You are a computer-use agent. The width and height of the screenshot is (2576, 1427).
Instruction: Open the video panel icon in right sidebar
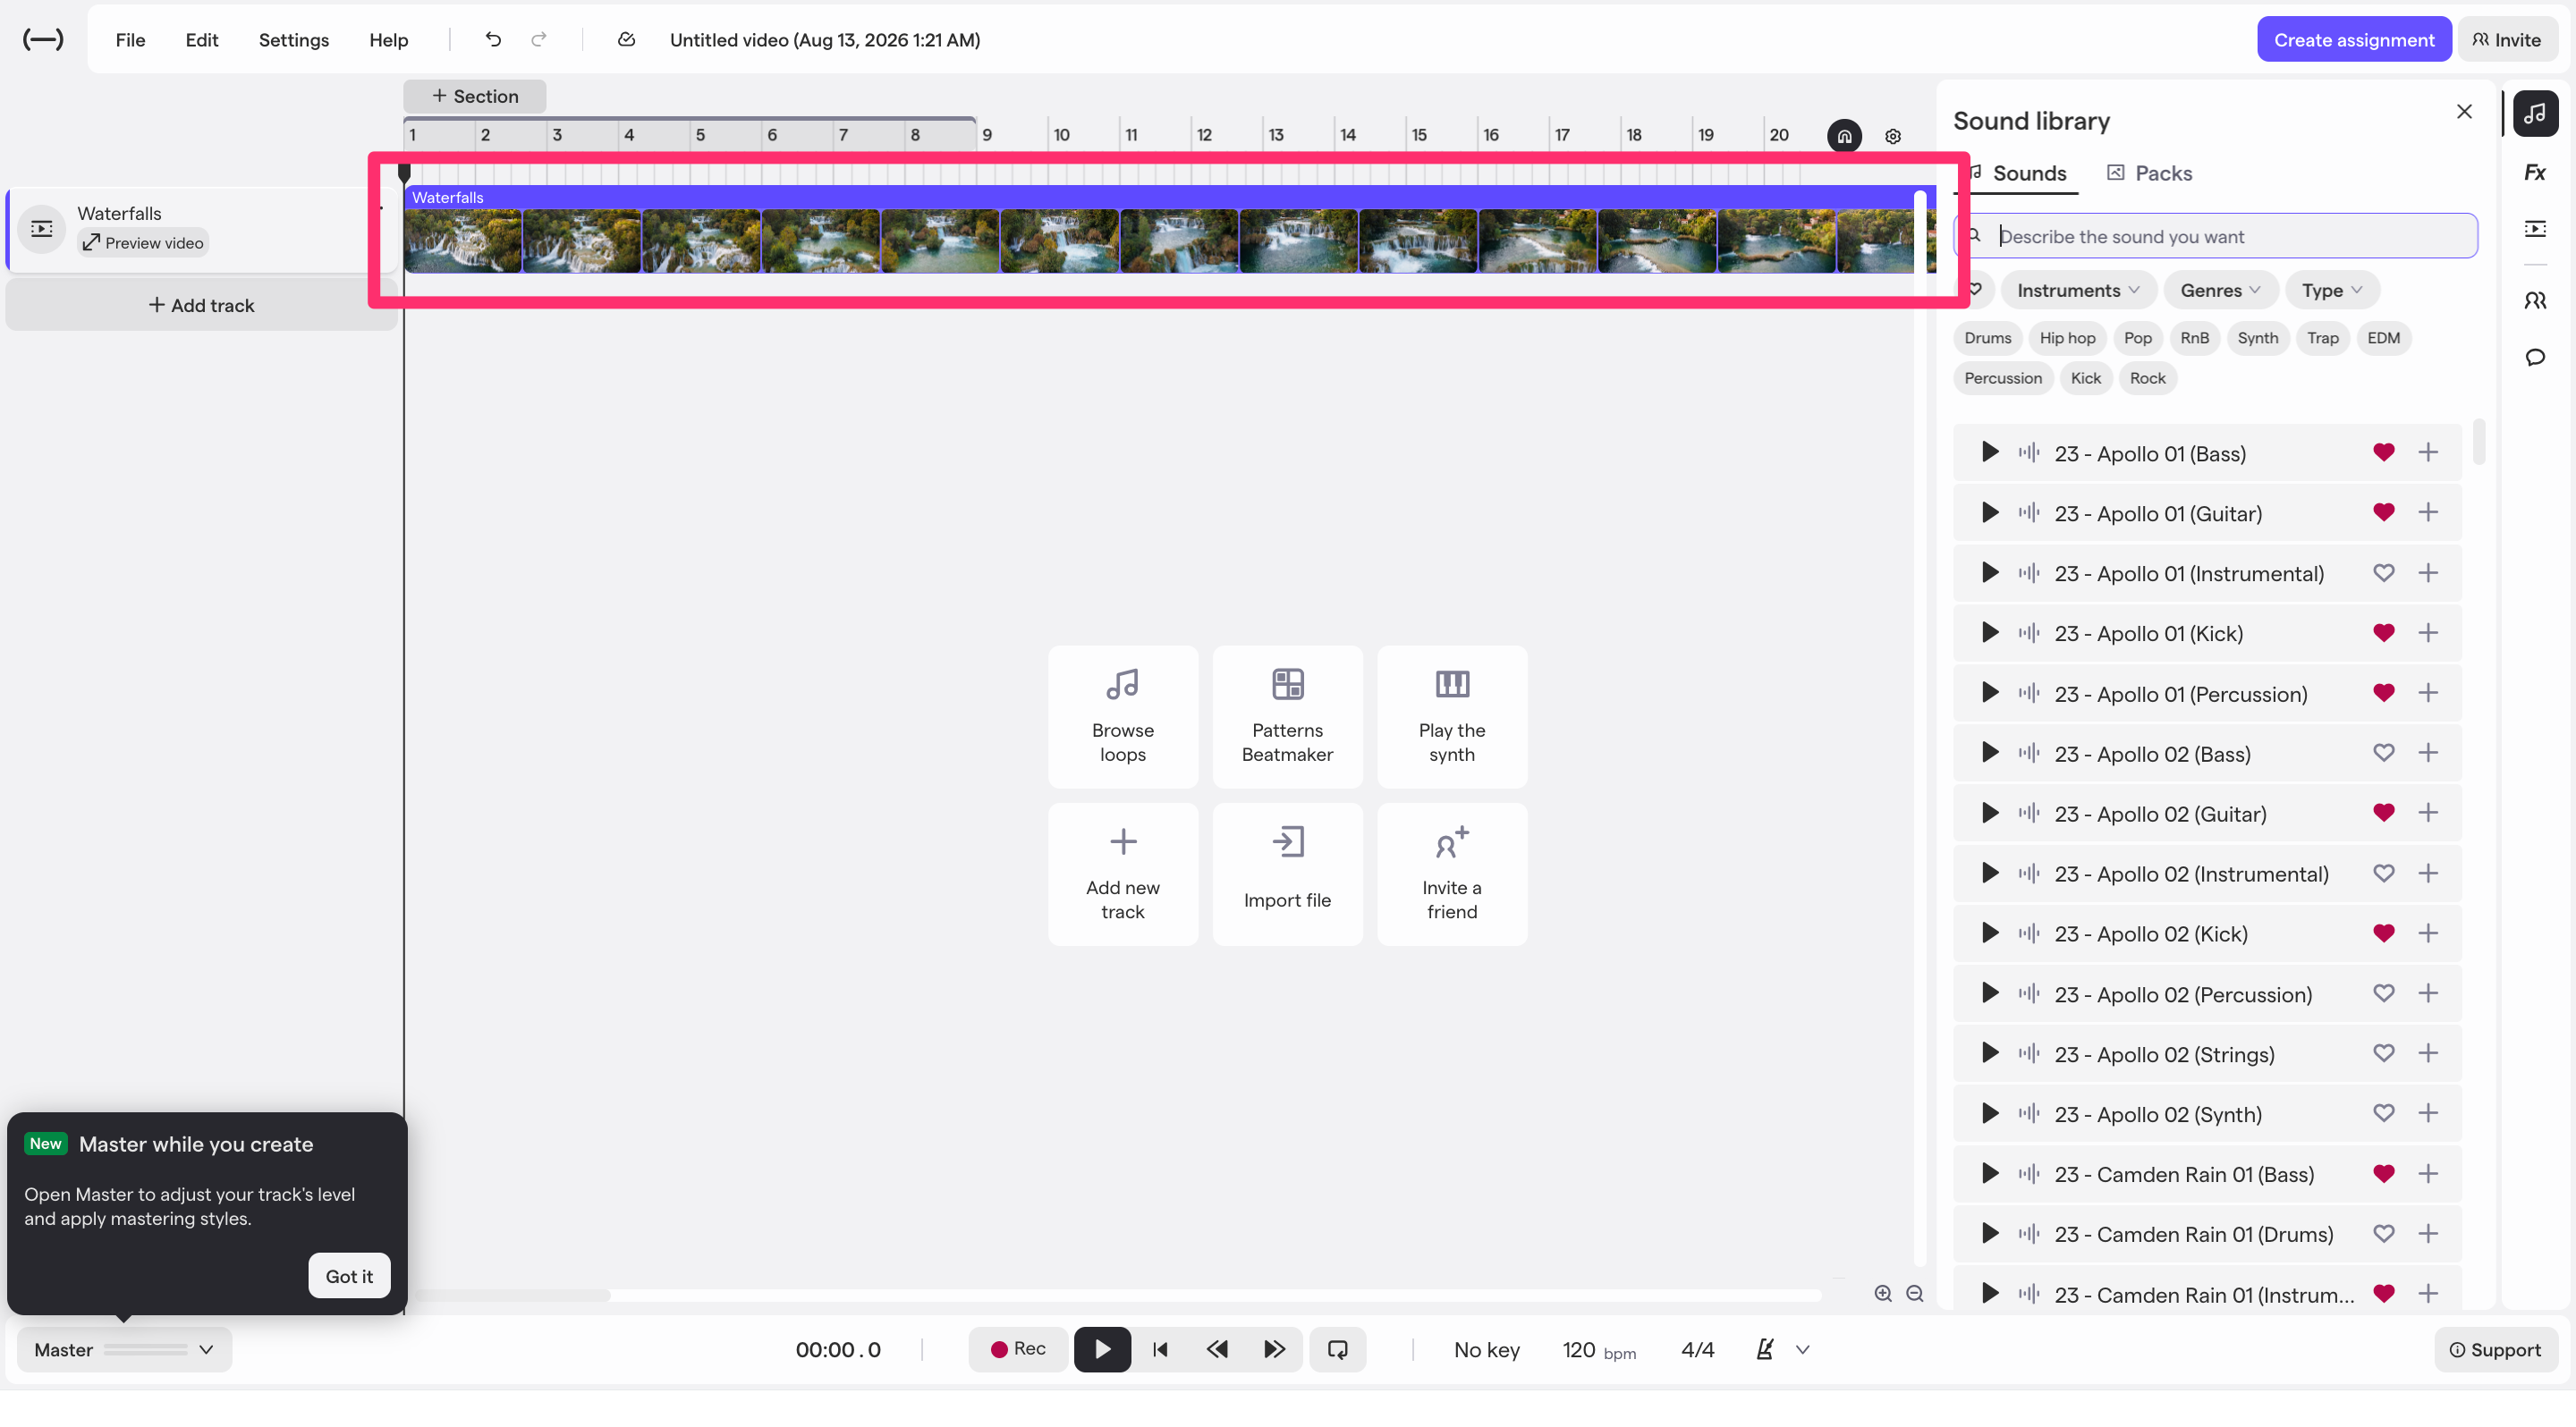pos(2535,229)
